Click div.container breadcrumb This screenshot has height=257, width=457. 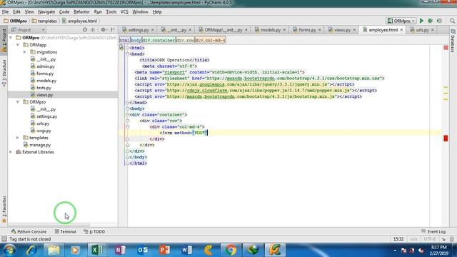click(x=159, y=40)
